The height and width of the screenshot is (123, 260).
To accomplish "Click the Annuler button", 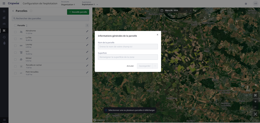I will point(130,66).
